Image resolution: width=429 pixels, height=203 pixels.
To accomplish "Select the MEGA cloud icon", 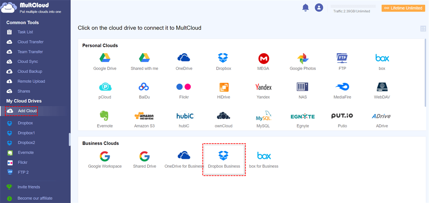I will tap(263, 58).
